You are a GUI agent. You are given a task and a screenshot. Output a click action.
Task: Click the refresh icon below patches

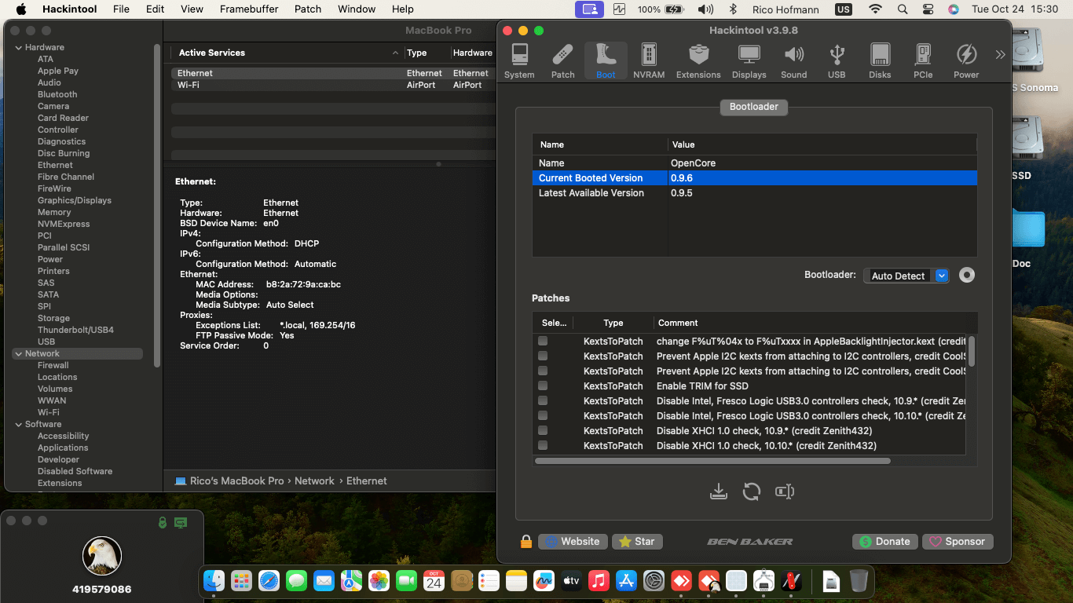[x=752, y=492]
